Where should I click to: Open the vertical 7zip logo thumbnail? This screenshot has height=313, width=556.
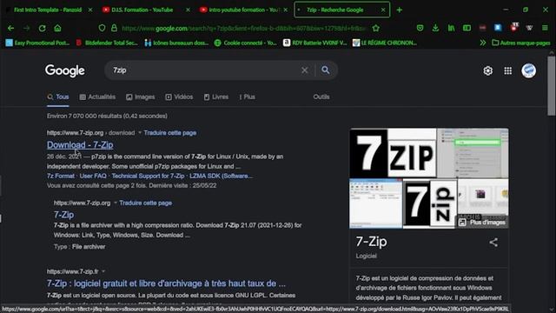430,203
